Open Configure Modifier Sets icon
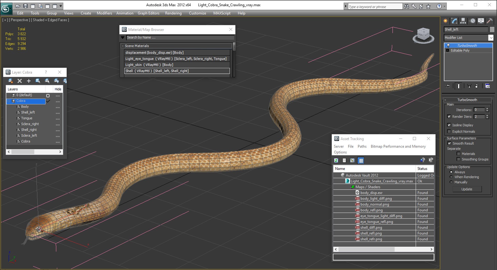This screenshot has width=497, height=270. (x=487, y=86)
